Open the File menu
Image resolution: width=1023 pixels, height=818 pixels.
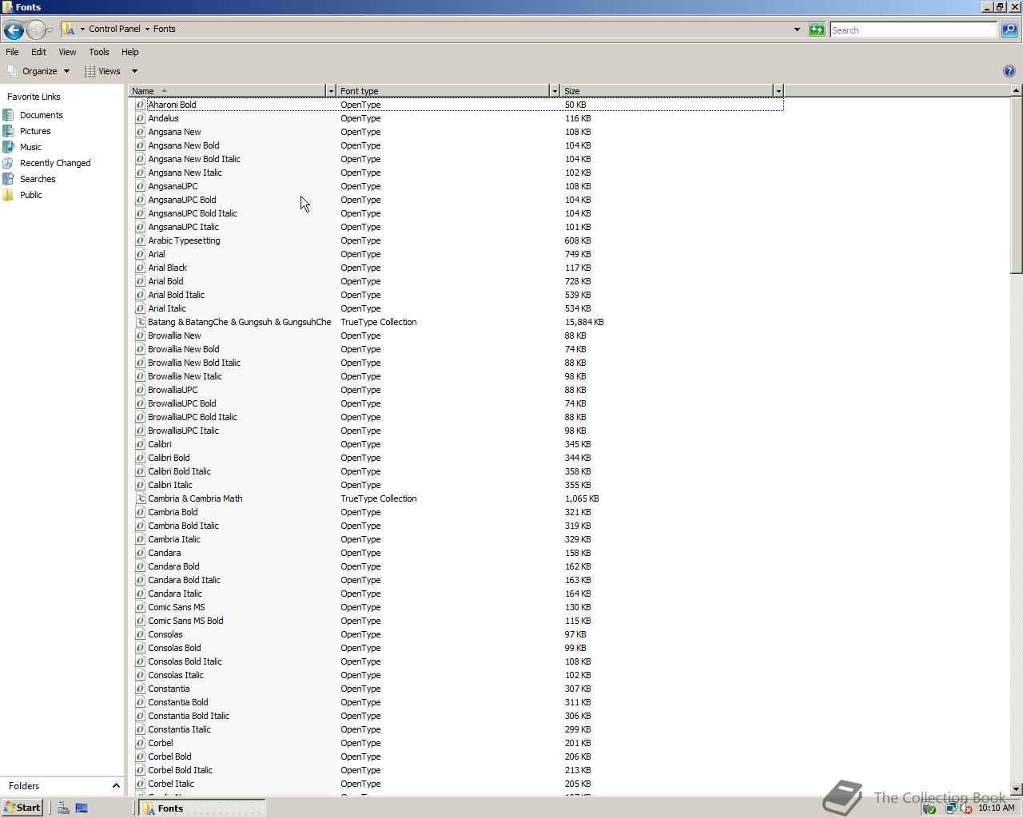pos(12,52)
